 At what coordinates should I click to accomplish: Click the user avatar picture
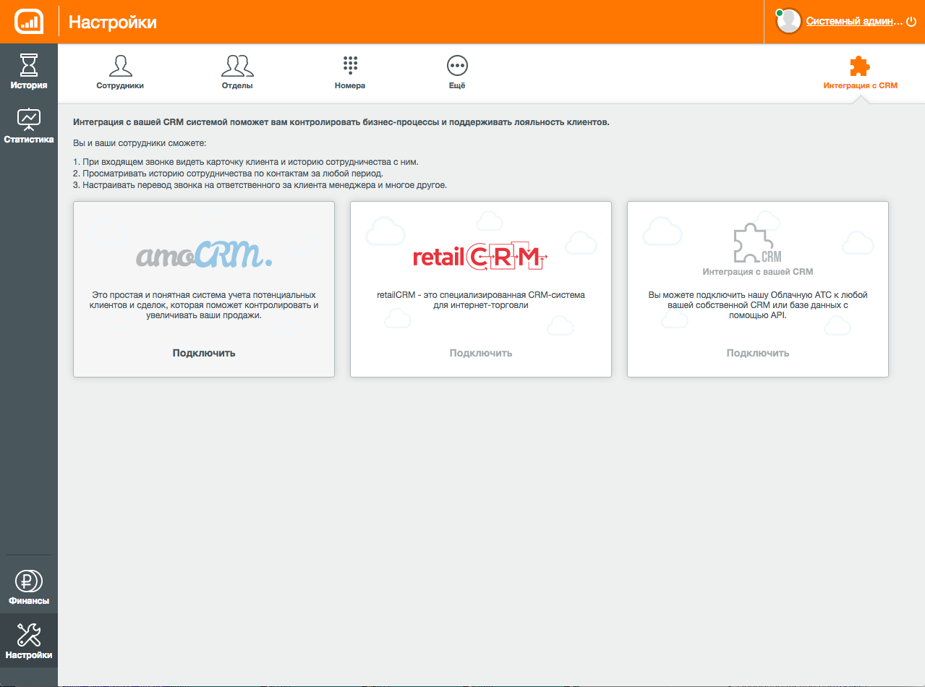pyautogui.click(x=788, y=22)
